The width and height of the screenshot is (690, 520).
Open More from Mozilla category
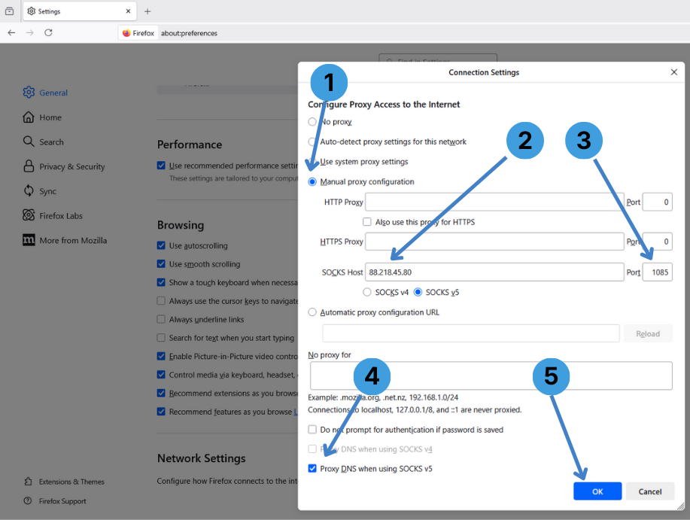65,240
